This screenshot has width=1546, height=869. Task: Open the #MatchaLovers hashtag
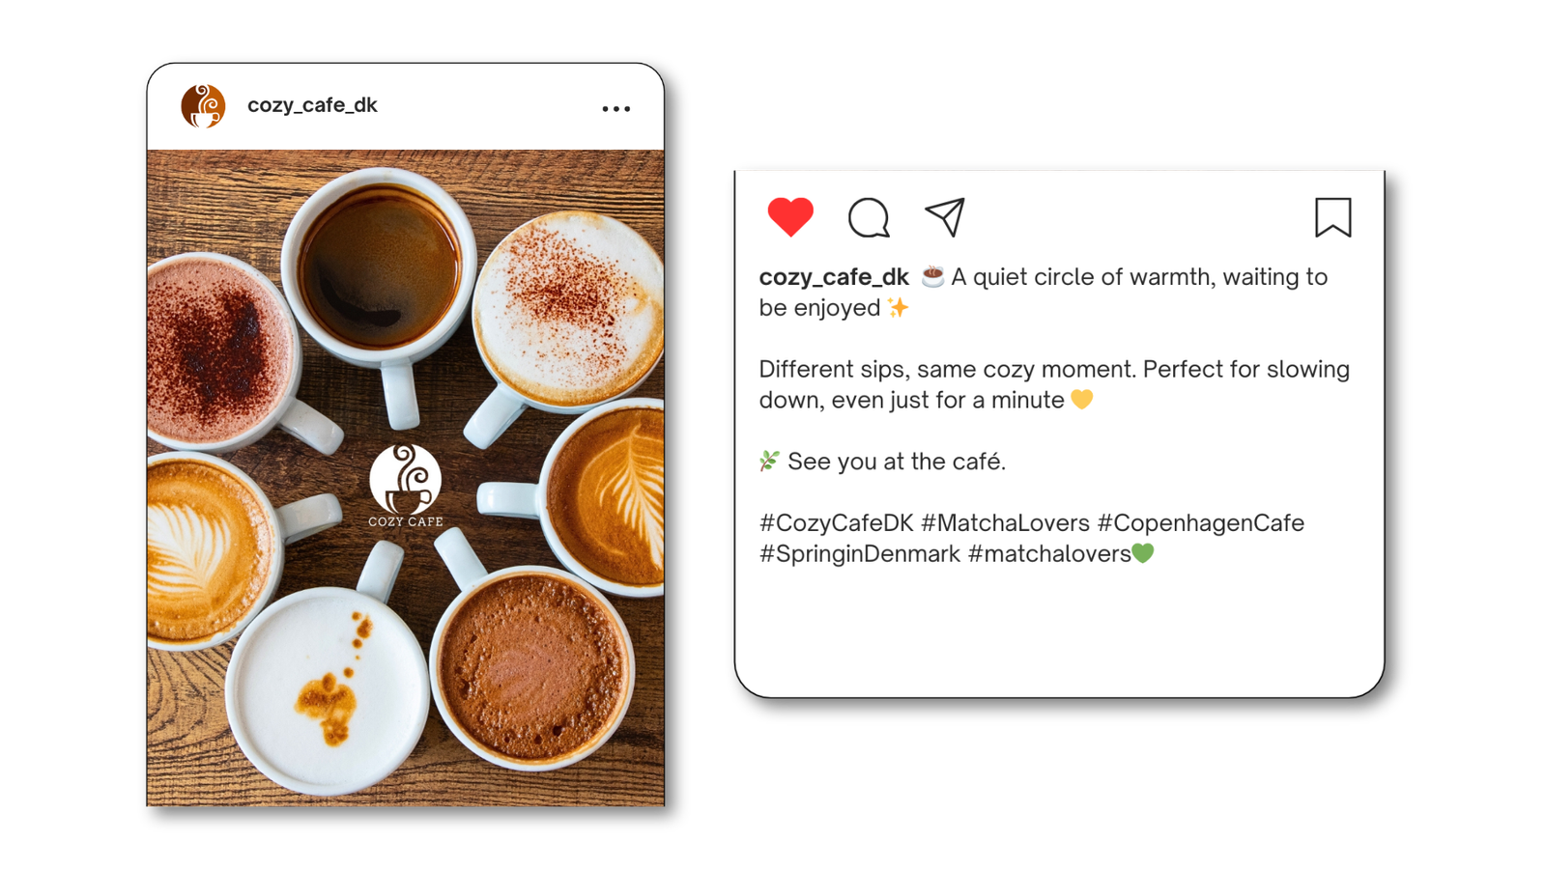click(1005, 523)
